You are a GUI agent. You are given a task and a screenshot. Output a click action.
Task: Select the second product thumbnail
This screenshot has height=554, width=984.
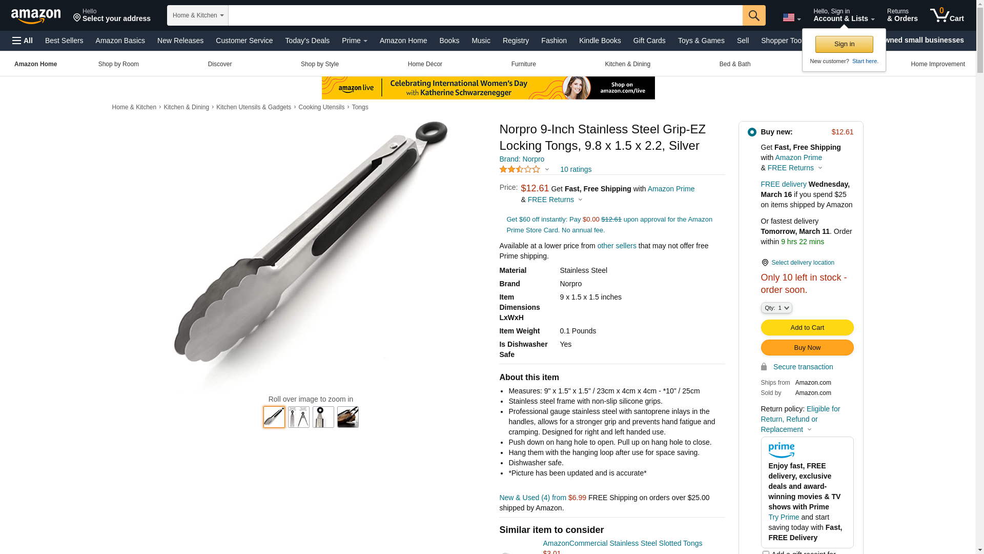coord(299,417)
